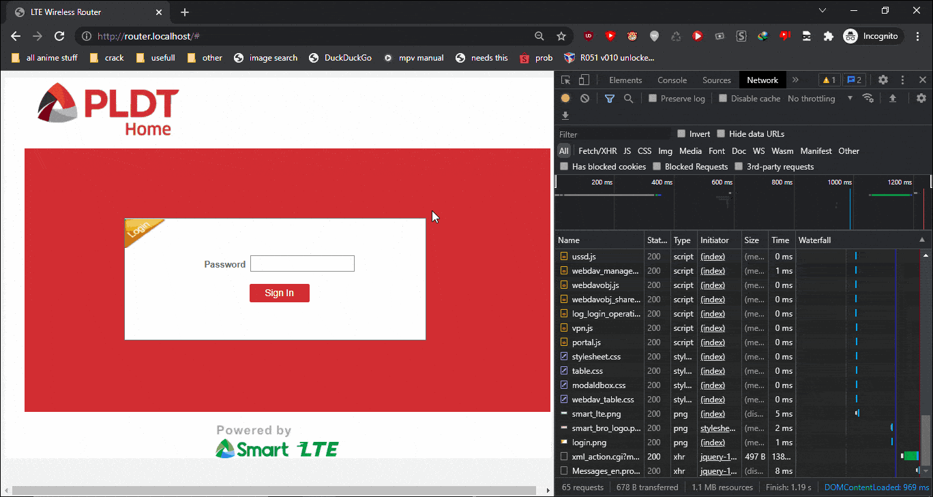This screenshot has width=933, height=497.
Task: Open the mpv manual bookmark
Action: point(413,58)
